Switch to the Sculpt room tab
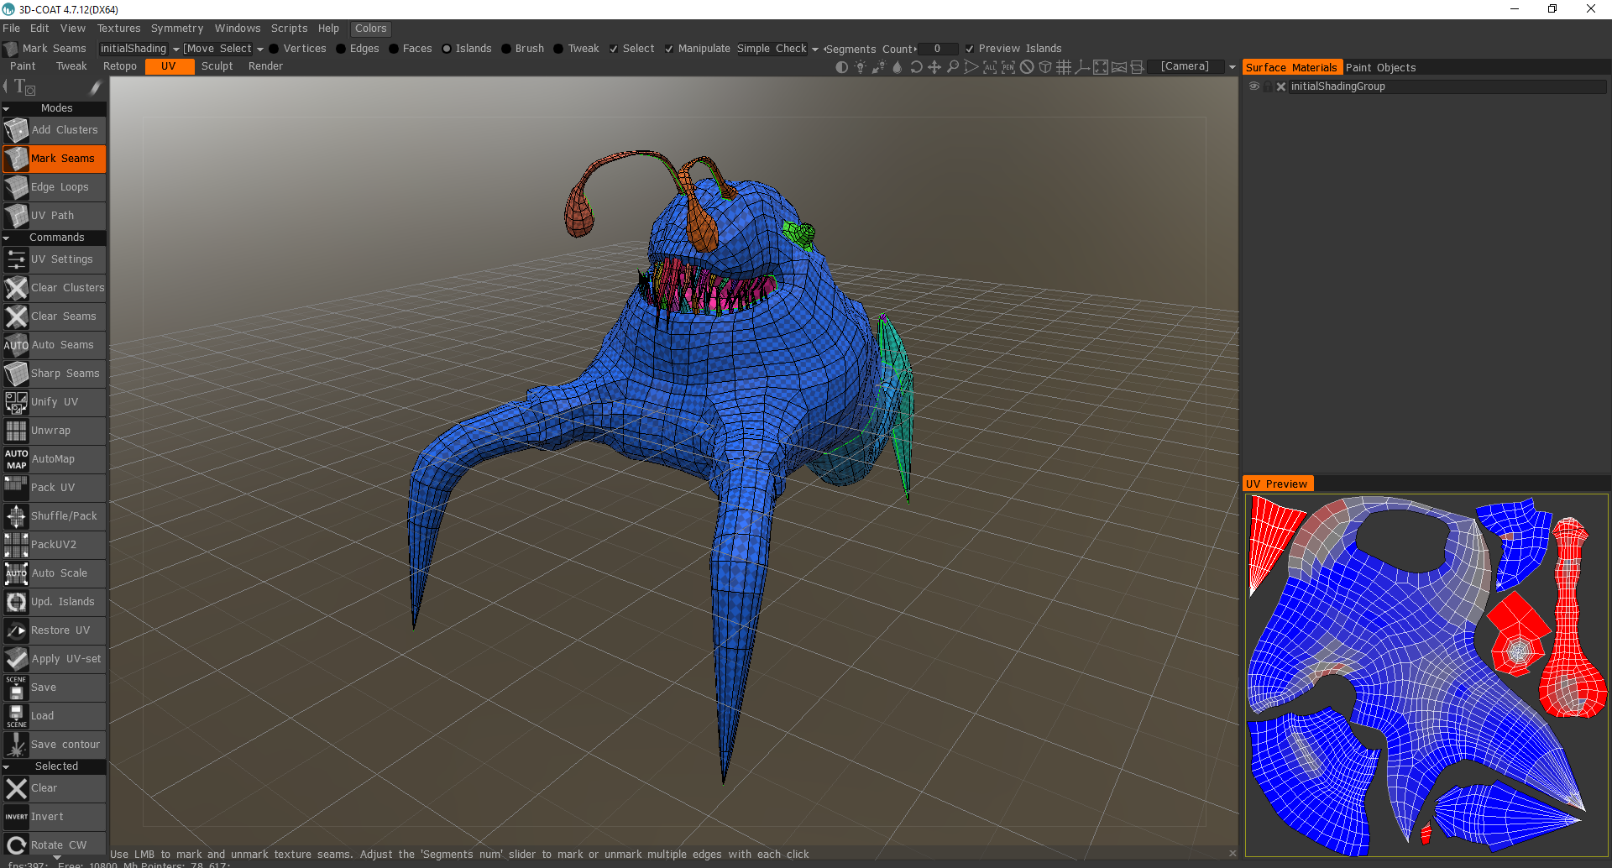The width and height of the screenshot is (1612, 868). 217,66
